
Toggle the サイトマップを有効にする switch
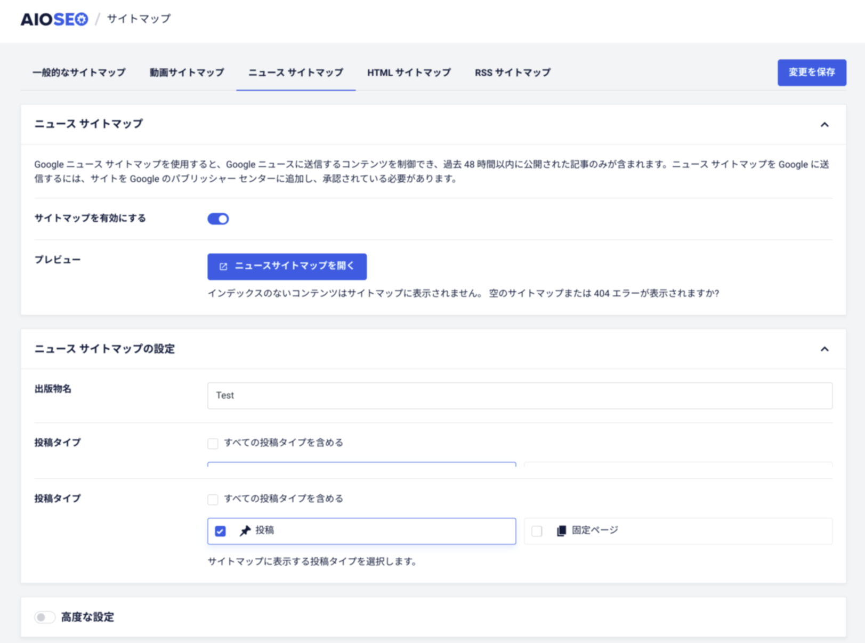tap(218, 219)
